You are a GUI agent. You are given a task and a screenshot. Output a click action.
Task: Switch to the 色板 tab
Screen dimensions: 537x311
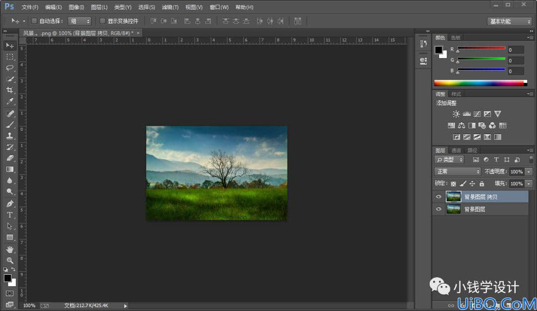tap(455, 38)
